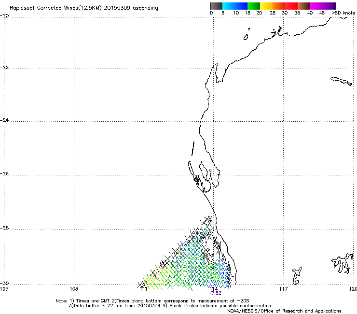Click the 'Data buffer is 22 hrs' note
357x314 pixels.
97,306
